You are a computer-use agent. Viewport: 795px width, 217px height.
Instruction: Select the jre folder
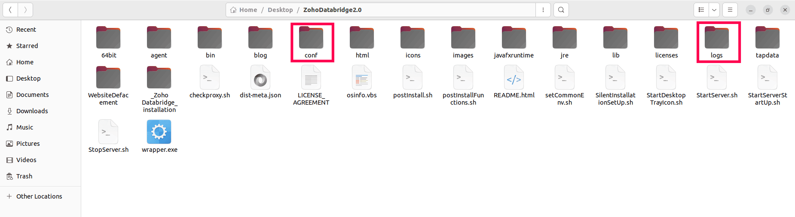click(x=565, y=42)
